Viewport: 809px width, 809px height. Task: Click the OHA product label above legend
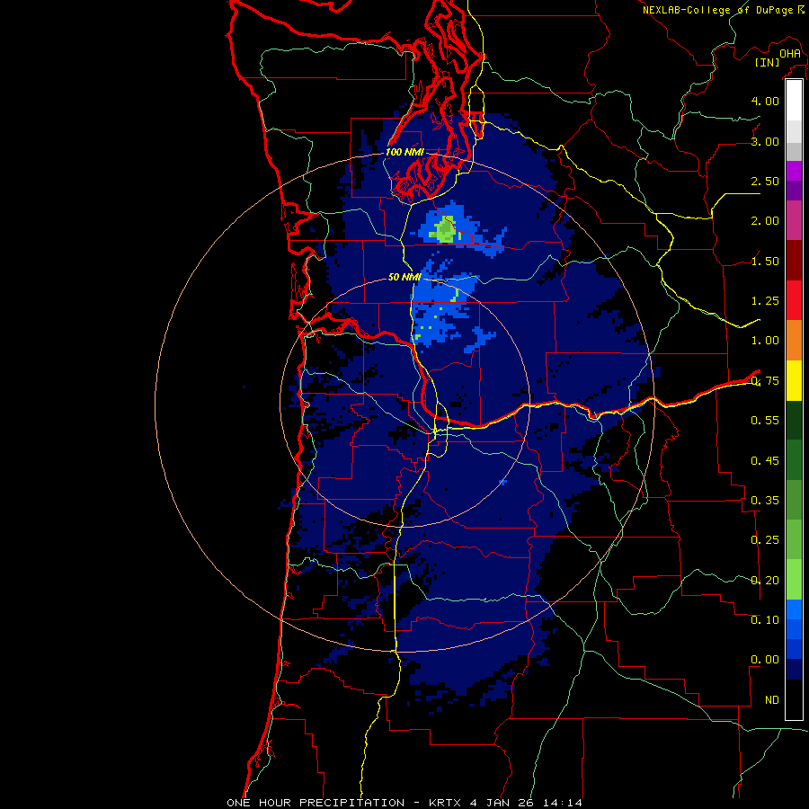tap(790, 54)
